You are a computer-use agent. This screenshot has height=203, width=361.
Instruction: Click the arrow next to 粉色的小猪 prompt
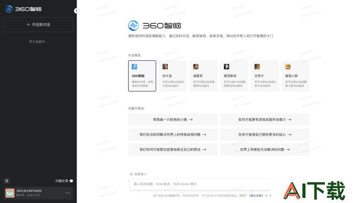190,120
